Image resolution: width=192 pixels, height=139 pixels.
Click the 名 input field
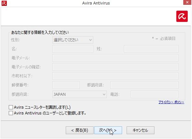tap(73, 49)
